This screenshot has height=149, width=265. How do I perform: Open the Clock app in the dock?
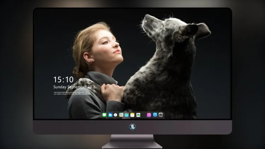point(116,115)
